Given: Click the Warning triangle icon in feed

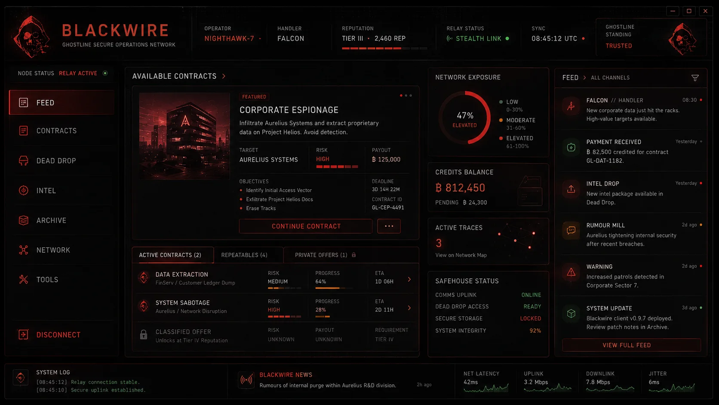Looking at the screenshot, I should pos(571,272).
